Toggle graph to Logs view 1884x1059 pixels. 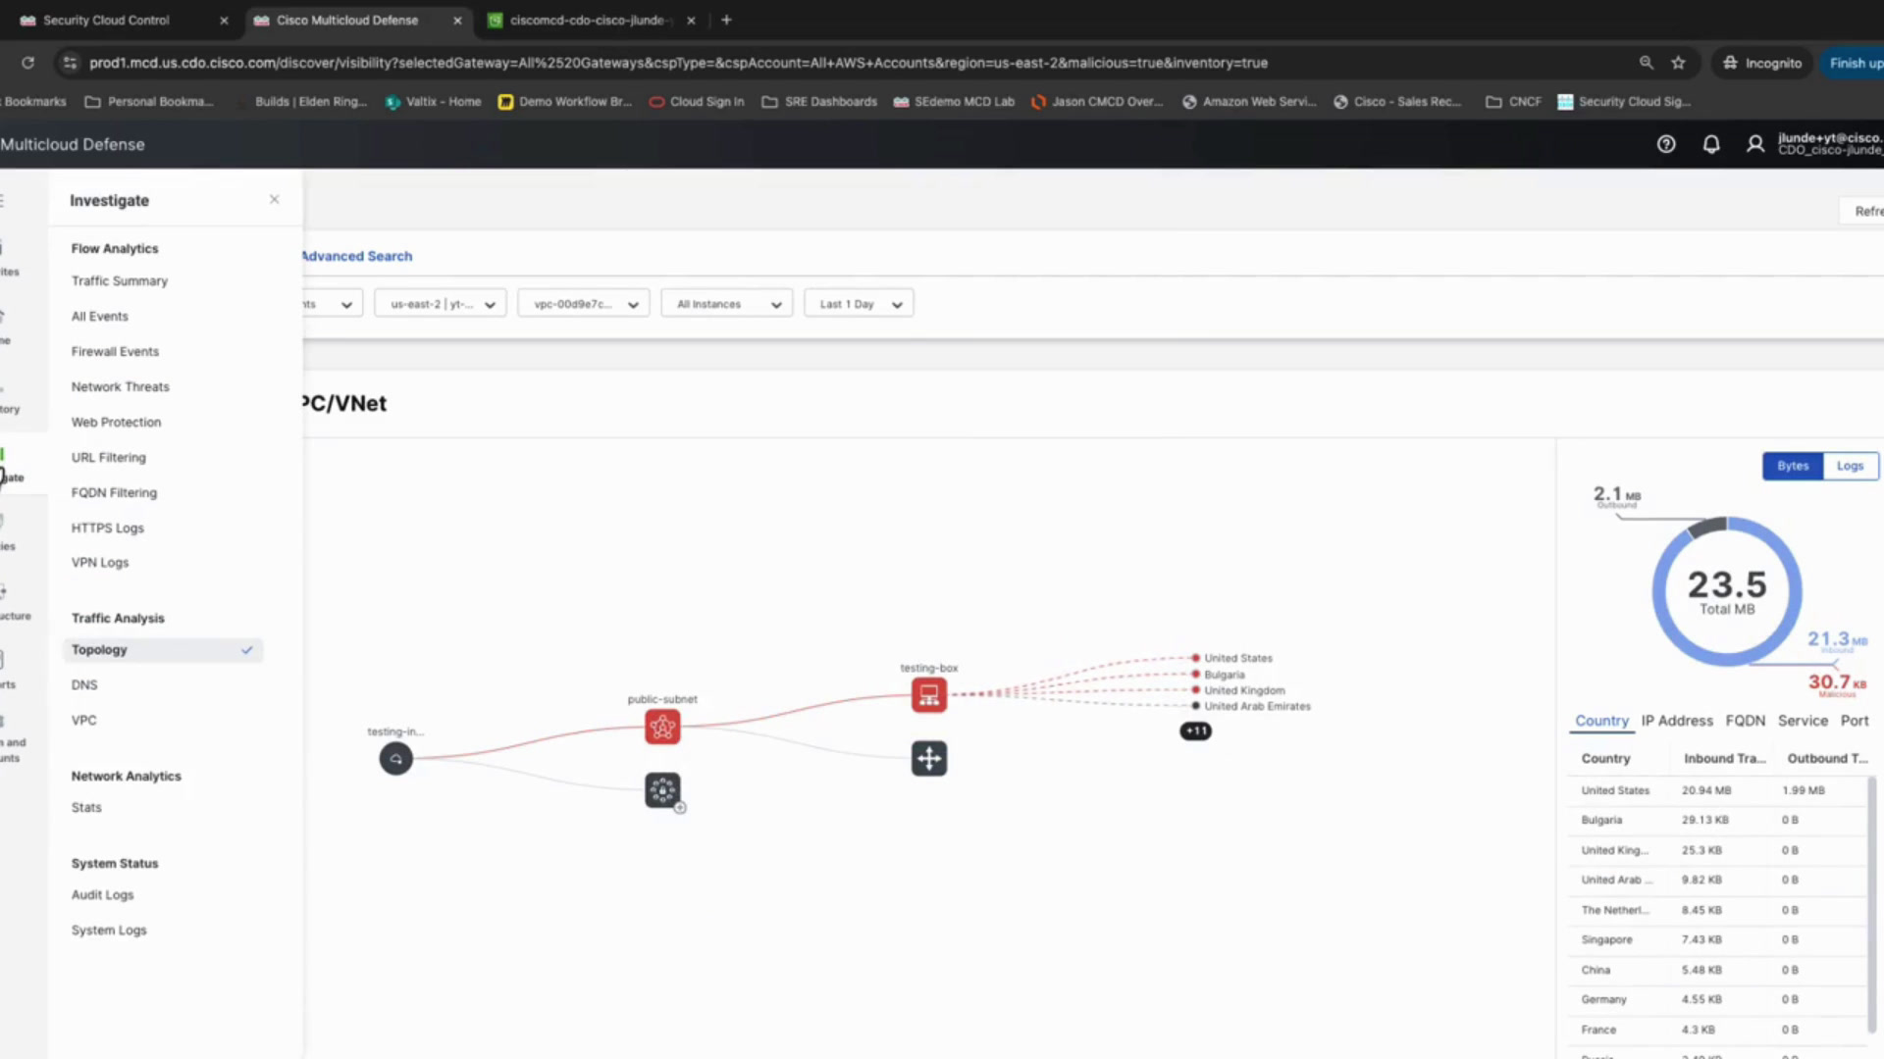[1850, 466]
